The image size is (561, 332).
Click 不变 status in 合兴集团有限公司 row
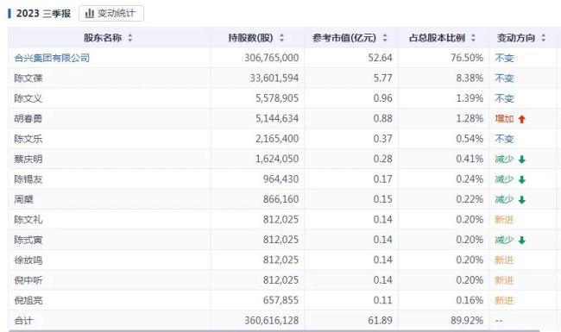coord(505,58)
